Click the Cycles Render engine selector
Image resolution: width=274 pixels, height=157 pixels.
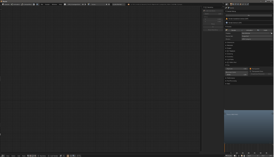coord(119,4)
